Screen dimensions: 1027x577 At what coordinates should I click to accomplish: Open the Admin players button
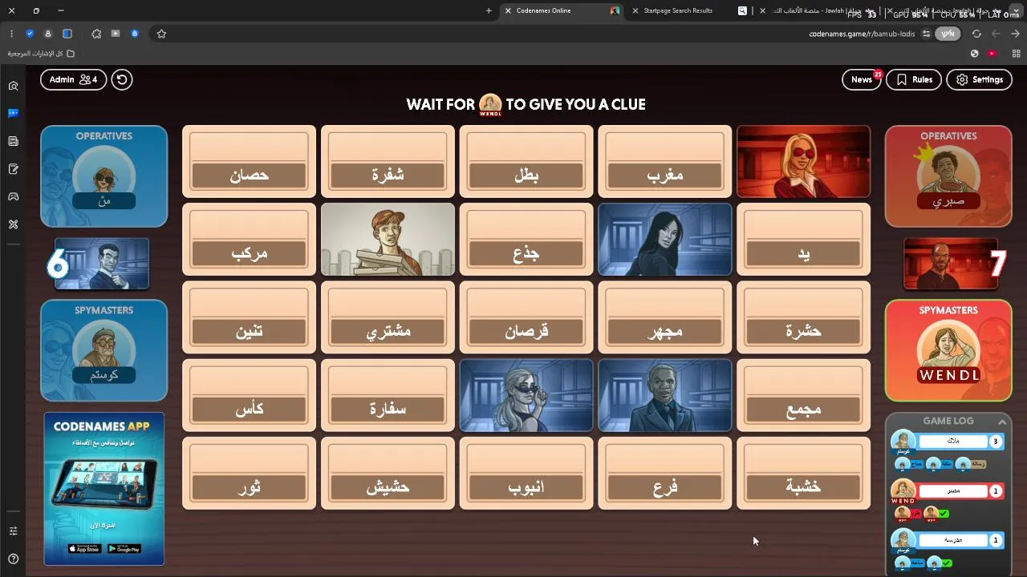pos(73,79)
